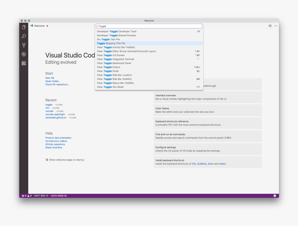
Task: Select the Welcome tab
Action: pos(39,26)
